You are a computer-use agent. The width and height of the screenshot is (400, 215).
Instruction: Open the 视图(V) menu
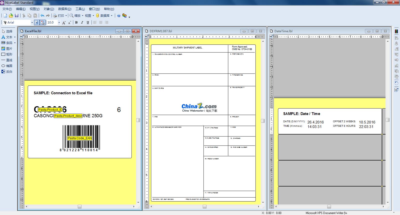point(34,9)
